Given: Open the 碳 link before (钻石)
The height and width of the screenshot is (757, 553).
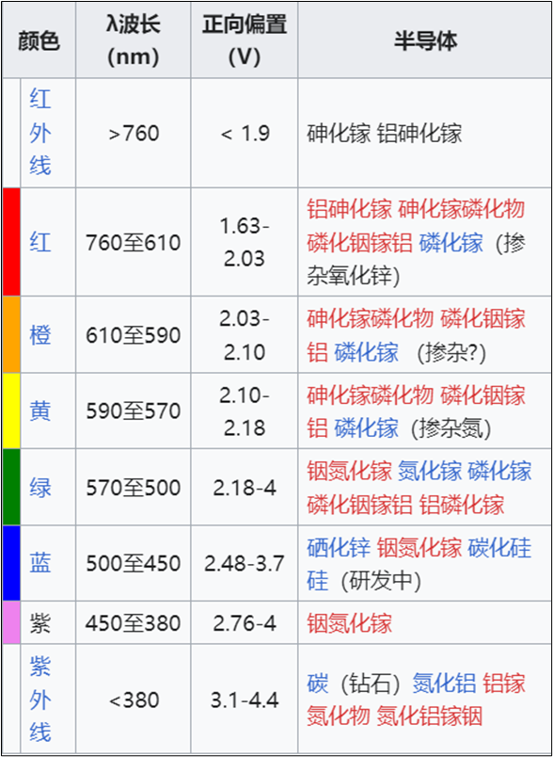Looking at the screenshot, I should pyautogui.click(x=318, y=683).
